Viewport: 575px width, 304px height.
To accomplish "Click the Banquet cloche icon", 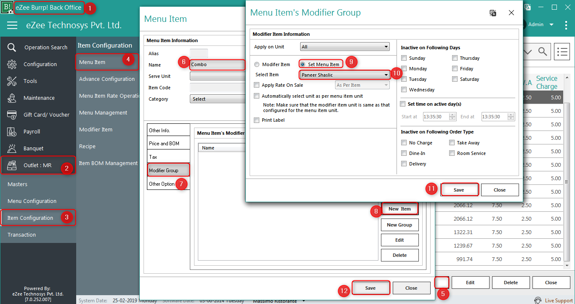I will 12,148.
